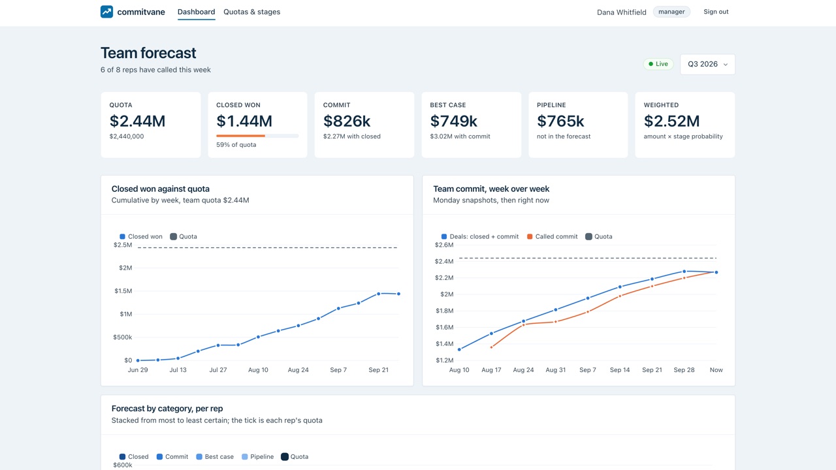Select the $2.52M weighted value
Viewport: 836px width, 470px height.
click(671, 121)
